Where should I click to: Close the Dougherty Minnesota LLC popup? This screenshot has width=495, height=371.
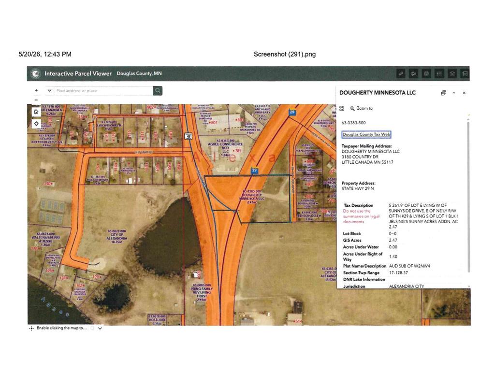[464, 93]
